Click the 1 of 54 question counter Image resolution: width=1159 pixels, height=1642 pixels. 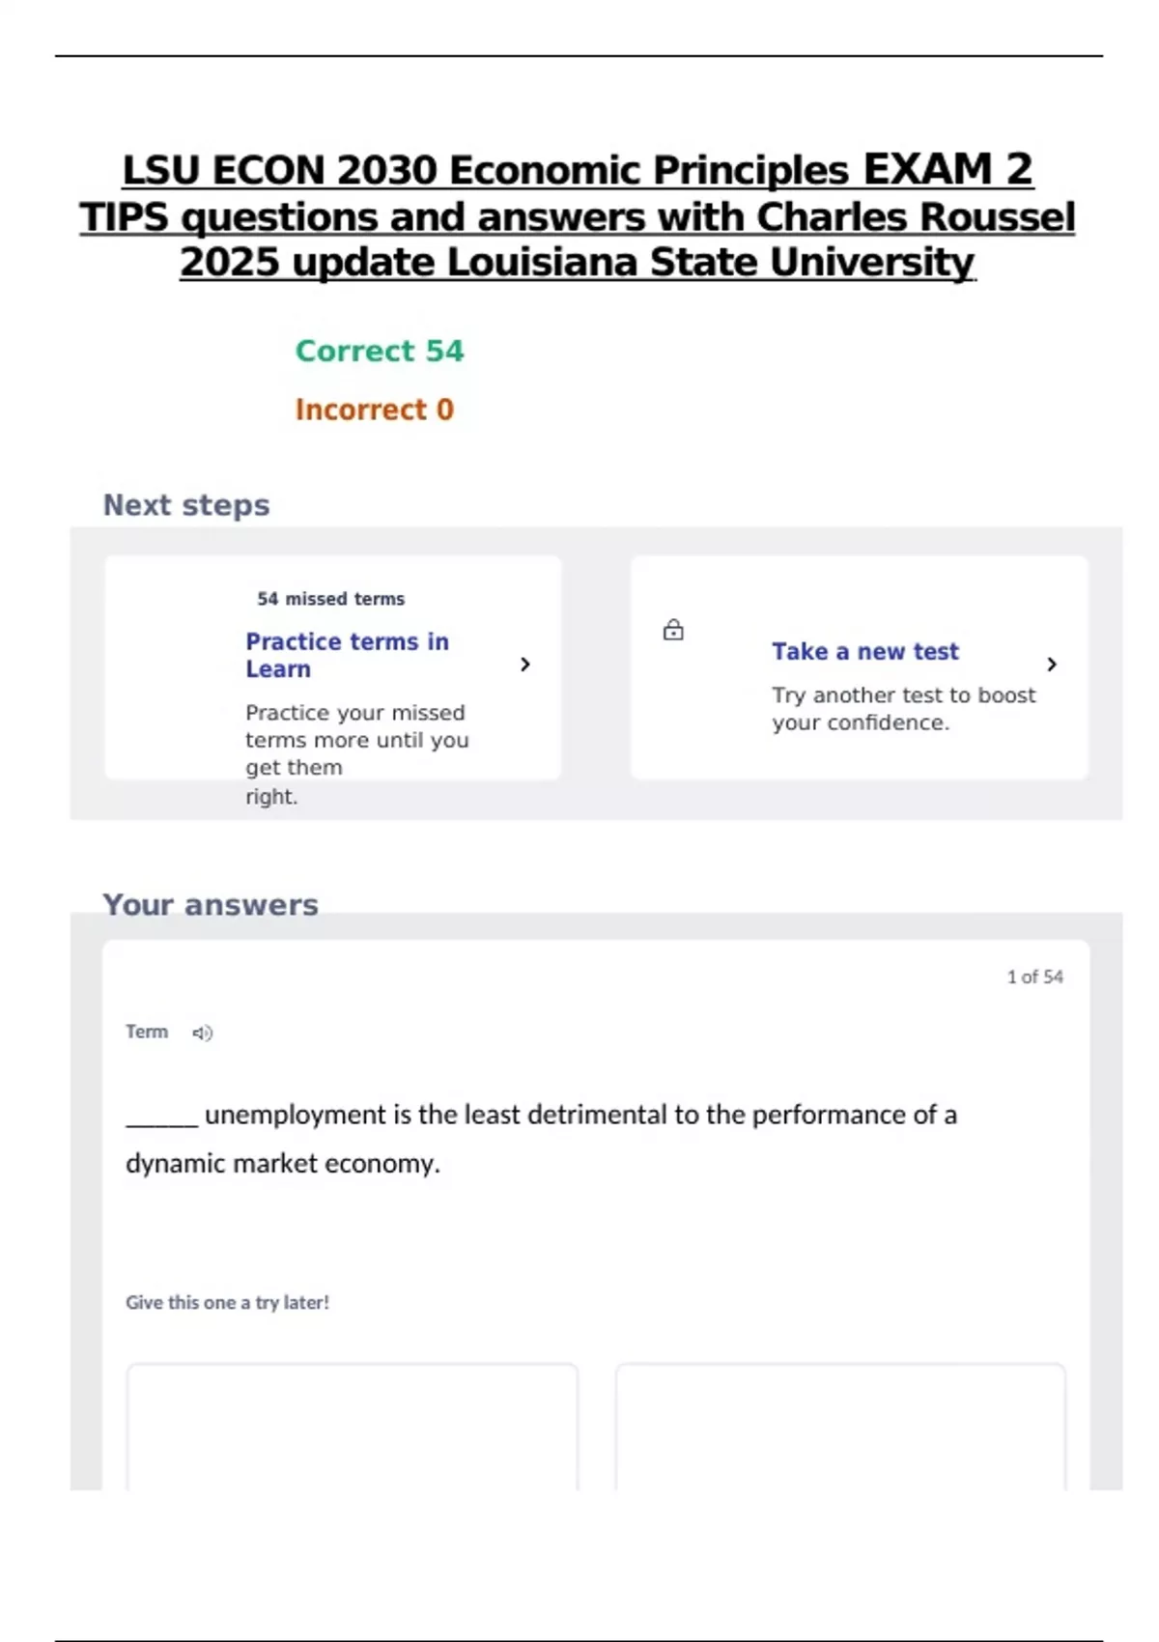[x=1034, y=977]
